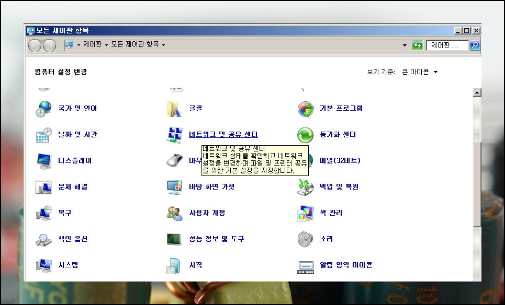Open the 색 관리 link
The image size is (505, 305).
pyautogui.click(x=331, y=213)
